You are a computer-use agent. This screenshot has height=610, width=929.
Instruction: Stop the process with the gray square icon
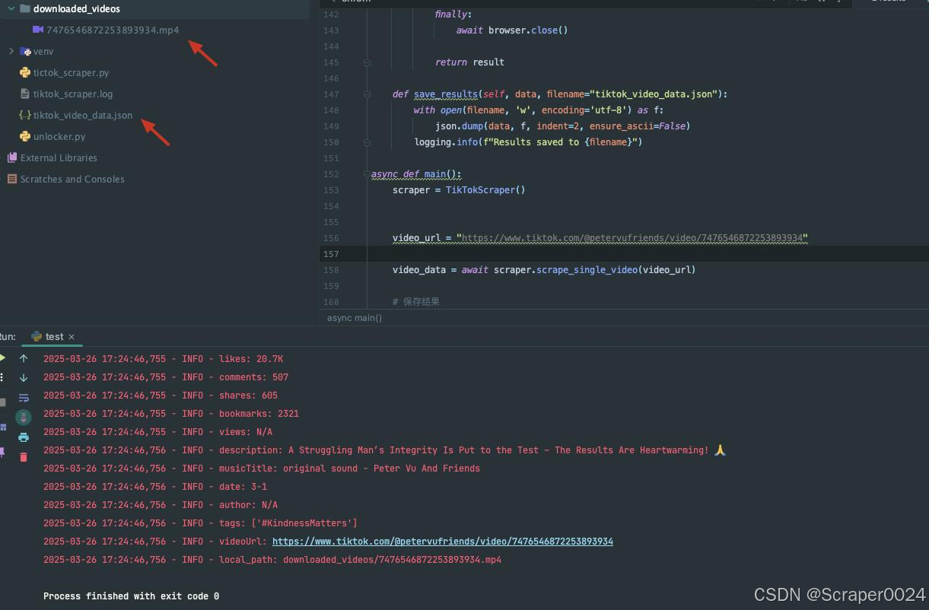pyautogui.click(x=2, y=402)
